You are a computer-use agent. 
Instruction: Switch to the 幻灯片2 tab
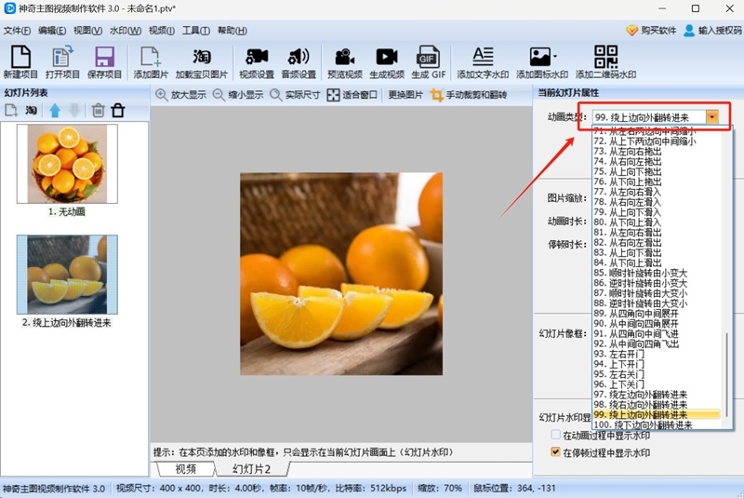[x=251, y=469]
